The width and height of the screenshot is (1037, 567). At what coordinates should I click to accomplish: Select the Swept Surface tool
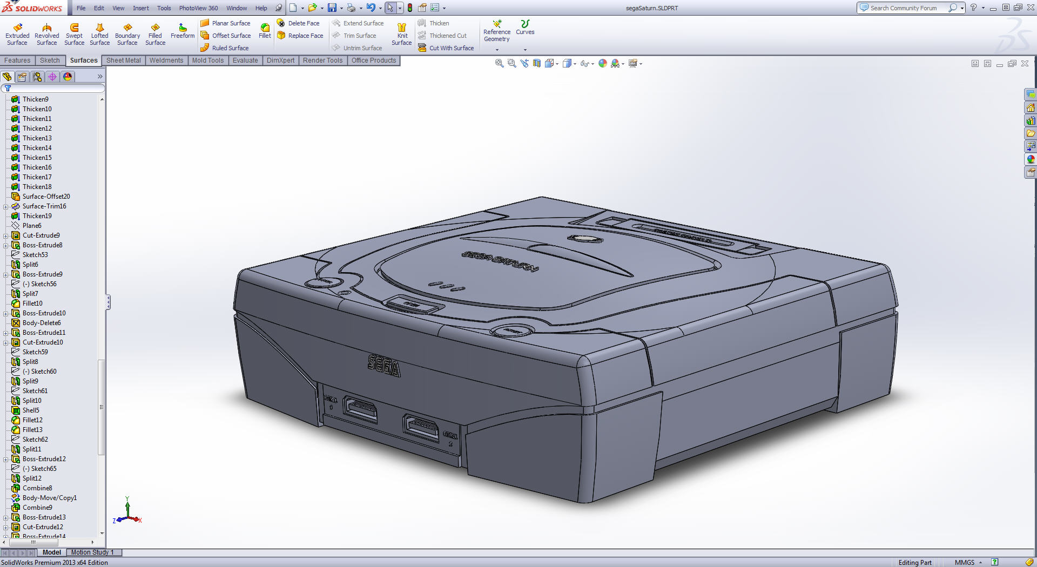coord(75,35)
